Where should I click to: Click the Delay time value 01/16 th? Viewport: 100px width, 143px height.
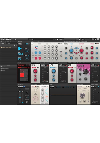[82, 91]
